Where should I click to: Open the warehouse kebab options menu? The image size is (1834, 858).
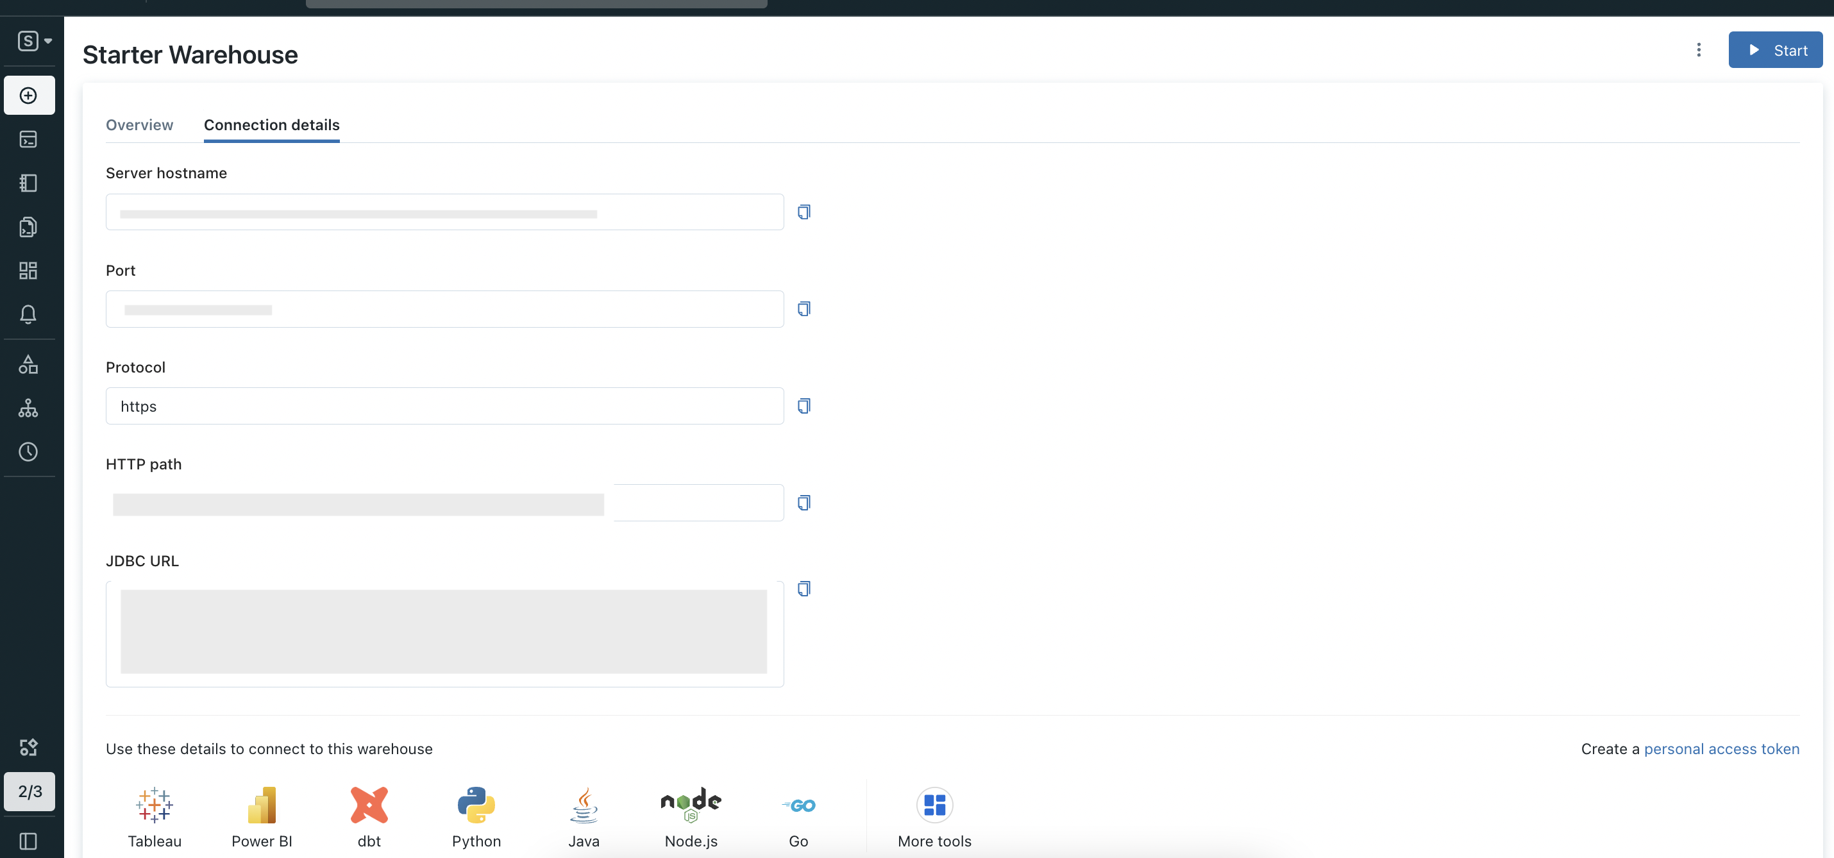[1698, 50]
